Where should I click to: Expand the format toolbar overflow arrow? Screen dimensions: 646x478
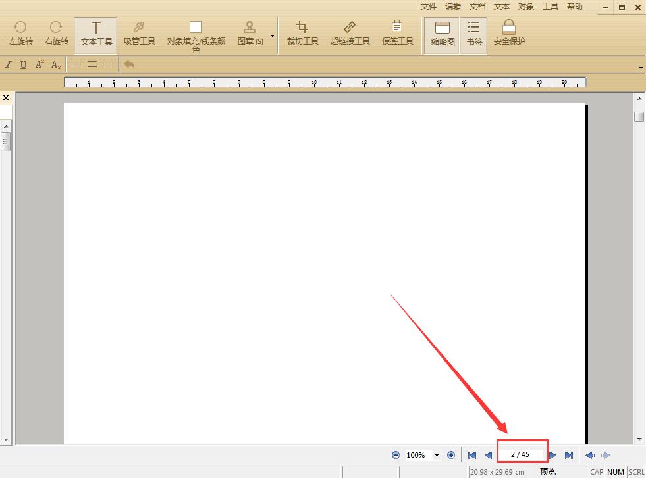641,68
